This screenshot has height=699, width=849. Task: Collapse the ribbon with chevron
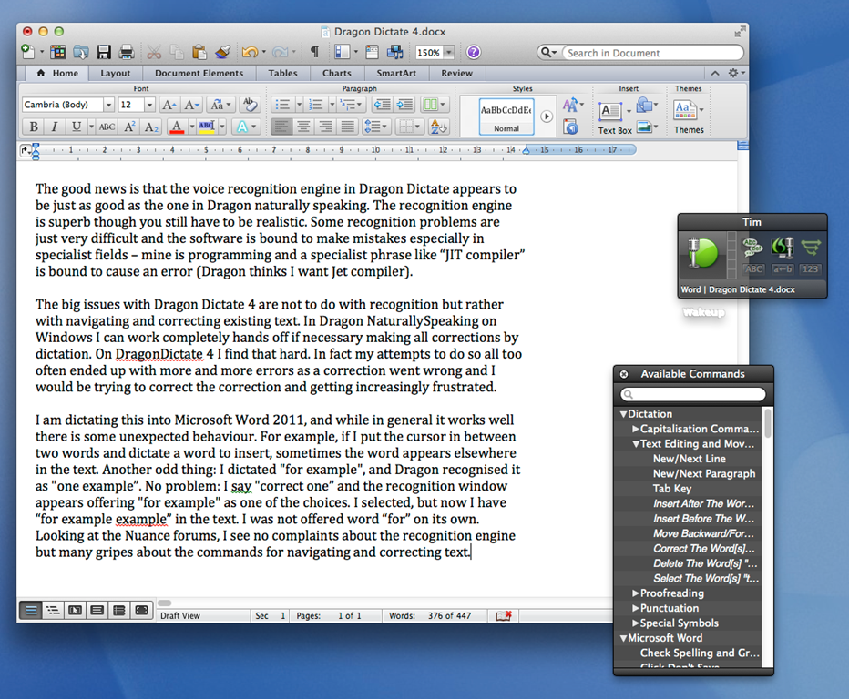click(x=715, y=73)
